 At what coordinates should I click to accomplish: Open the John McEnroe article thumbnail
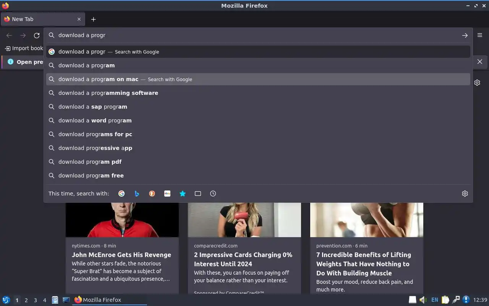(122, 220)
